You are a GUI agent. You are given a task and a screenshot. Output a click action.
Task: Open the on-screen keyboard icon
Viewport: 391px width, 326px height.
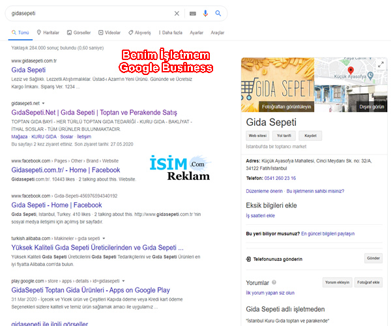pos(193,14)
